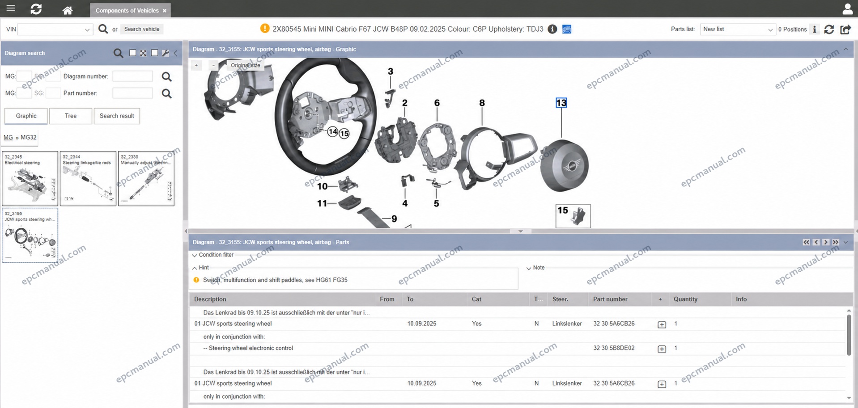This screenshot has width=858, height=408.
Task: Navigate to MG breadcrumb link
Action: coord(8,137)
